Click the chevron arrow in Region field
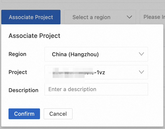The width and height of the screenshot is (165, 129). point(141,54)
